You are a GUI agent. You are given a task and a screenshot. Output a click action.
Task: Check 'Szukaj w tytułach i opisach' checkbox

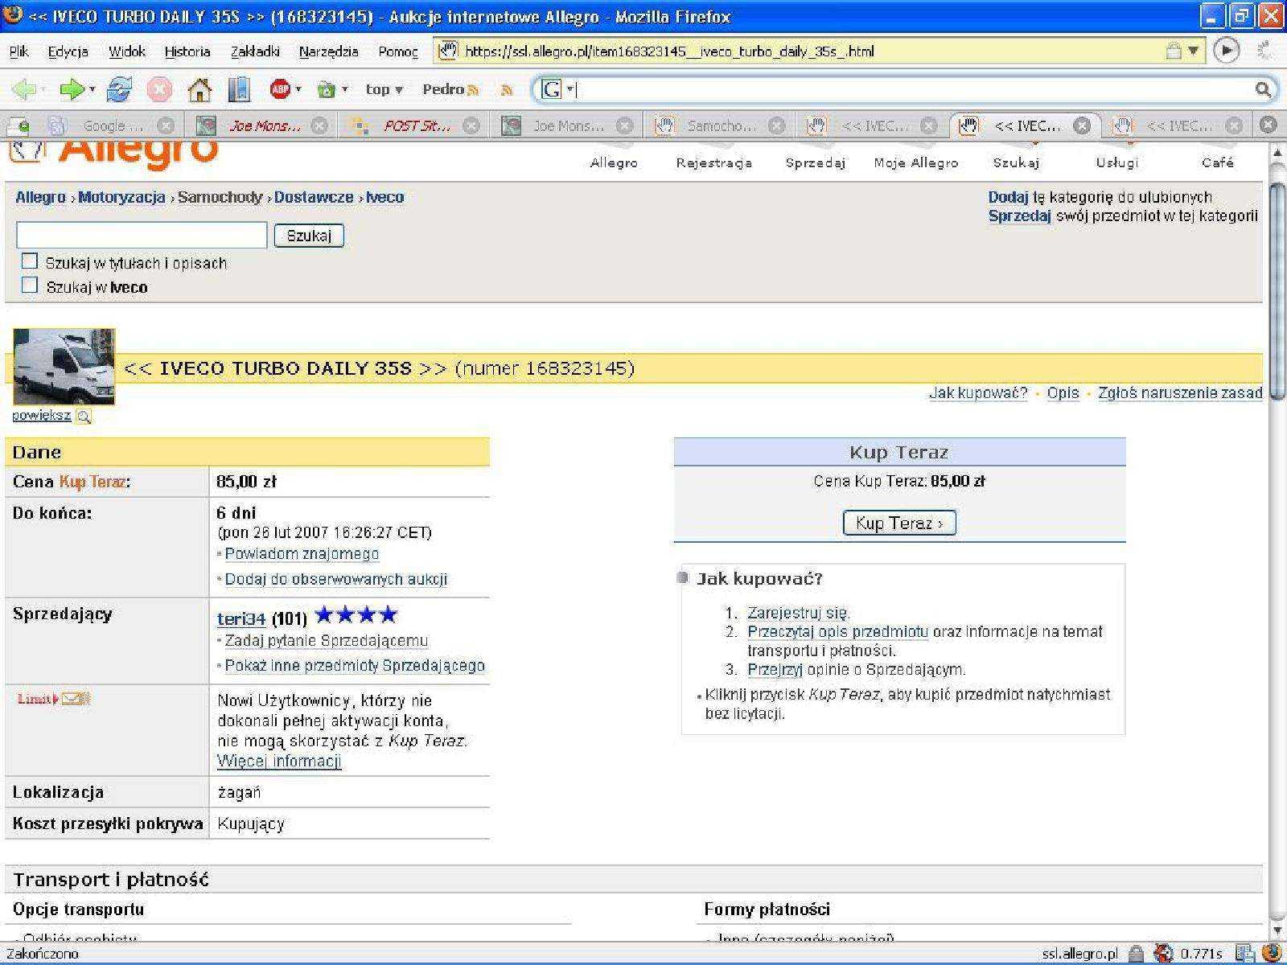(x=30, y=261)
